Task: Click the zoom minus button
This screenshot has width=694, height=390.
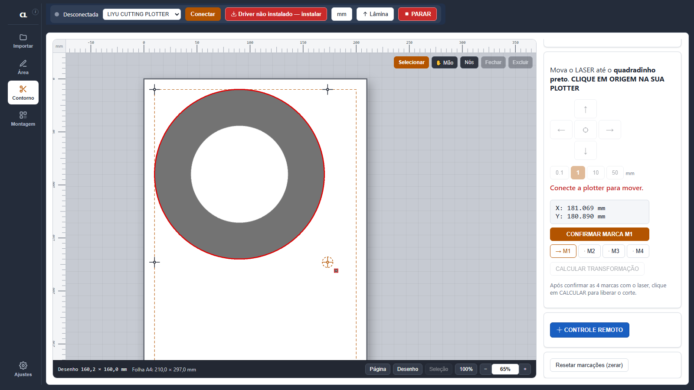Action: 485,369
